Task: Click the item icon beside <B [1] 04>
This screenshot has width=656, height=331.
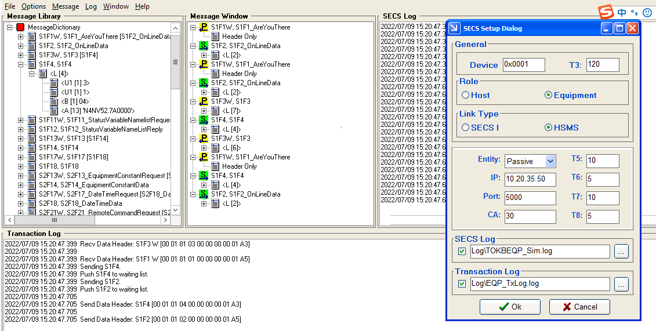Action: [54, 101]
